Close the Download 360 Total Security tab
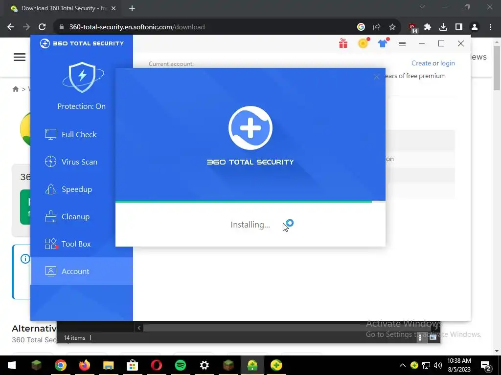Image resolution: width=501 pixels, height=375 pixels. [x=114, y=8]
